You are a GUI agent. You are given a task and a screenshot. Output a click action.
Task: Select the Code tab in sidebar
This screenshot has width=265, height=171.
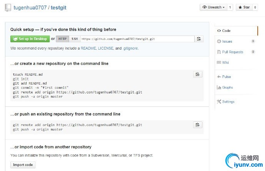coord(226,31)
